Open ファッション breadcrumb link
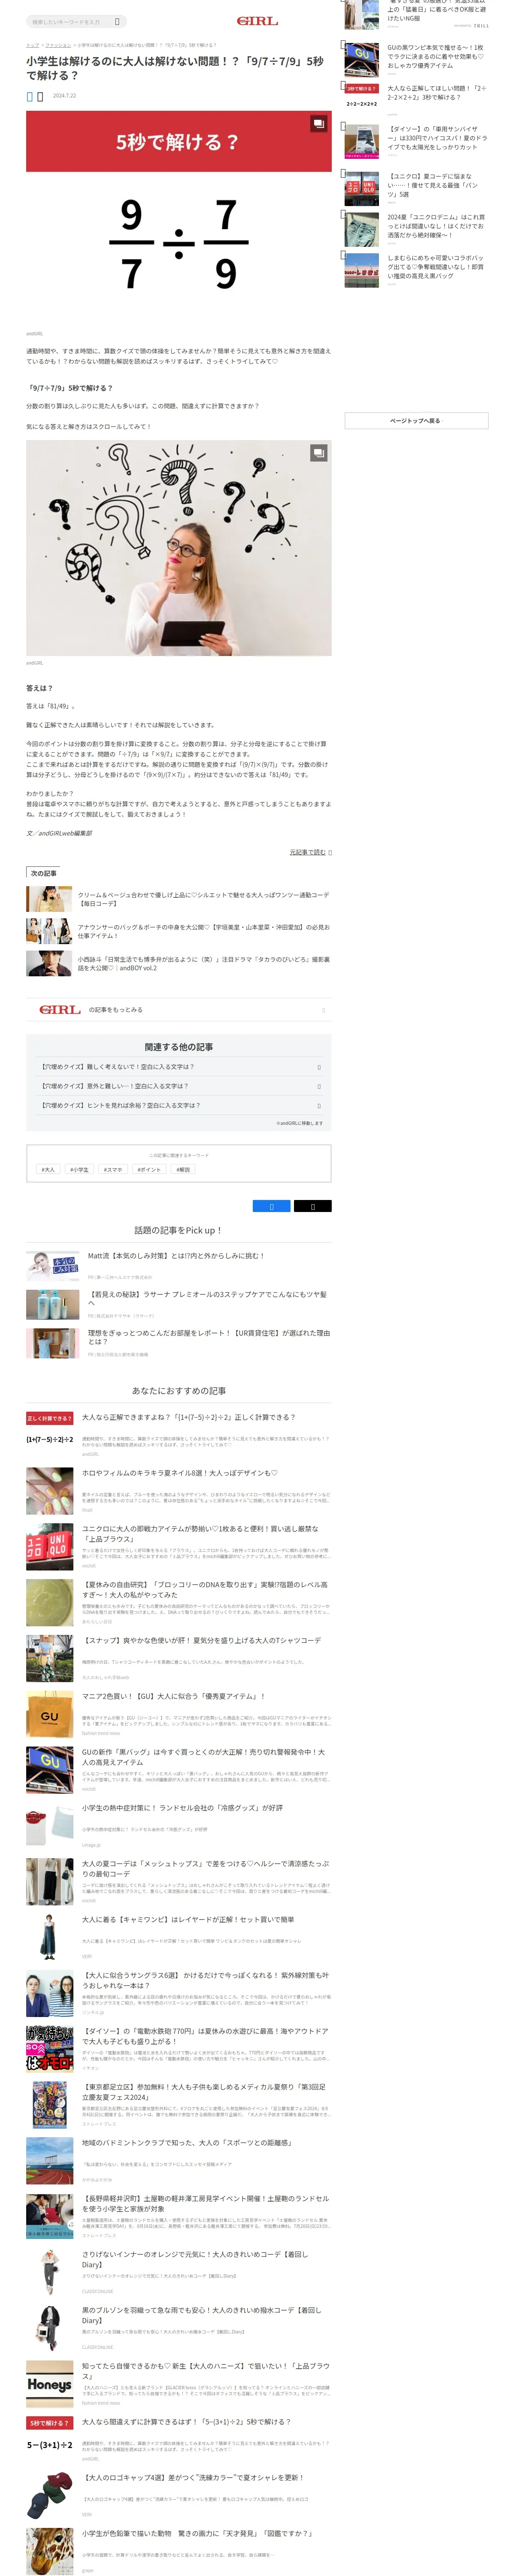This screenshot has height=2576, width=515. [x=58, y=45]
